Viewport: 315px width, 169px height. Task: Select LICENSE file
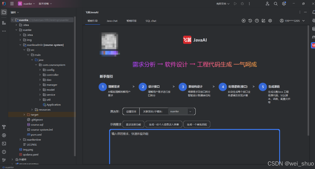click(30, 145)
